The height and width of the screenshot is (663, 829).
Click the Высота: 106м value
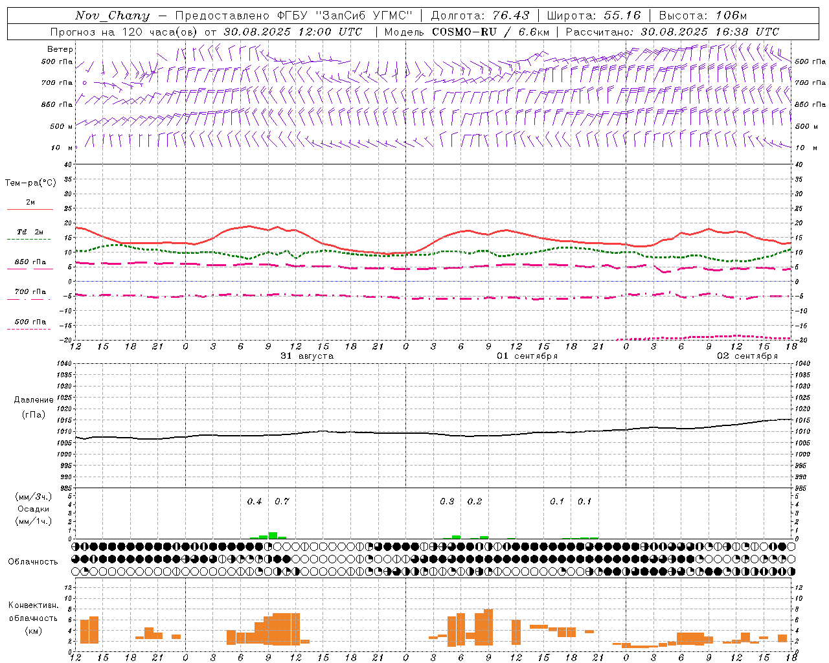pyautogui.click(x=703, y=16)
